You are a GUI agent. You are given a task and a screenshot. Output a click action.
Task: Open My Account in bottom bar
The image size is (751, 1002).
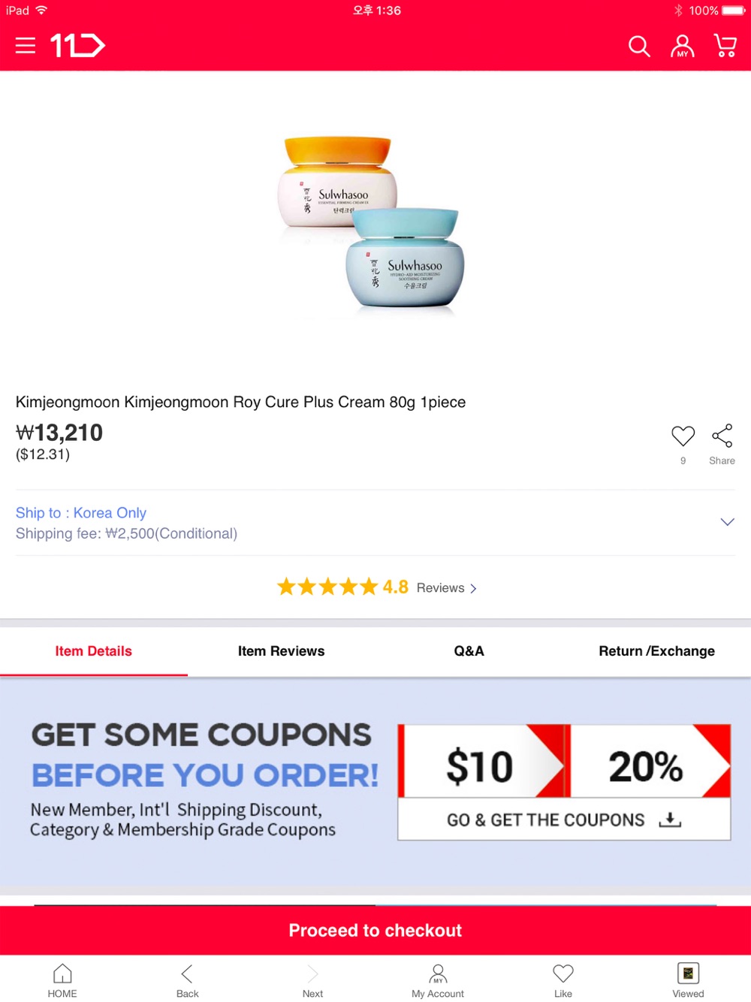point(438,980)
